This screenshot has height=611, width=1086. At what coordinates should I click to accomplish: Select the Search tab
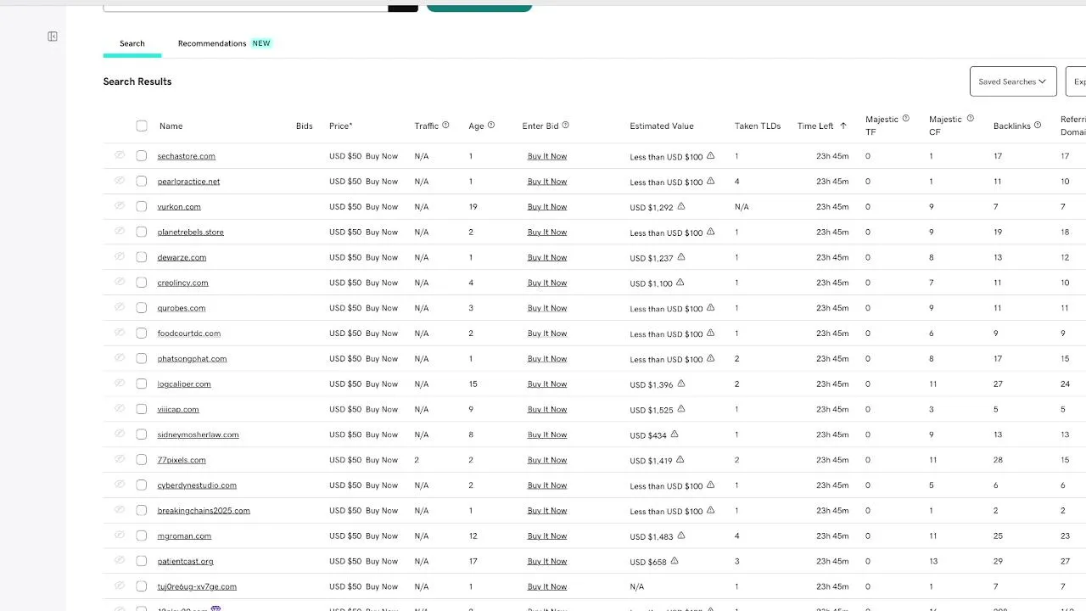click(132, 43)
